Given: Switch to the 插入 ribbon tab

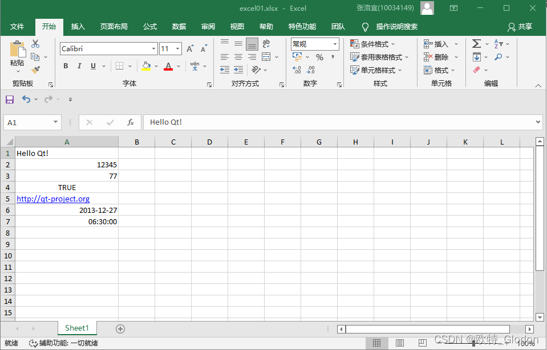Looking at the screenshot, I should 77,26.
